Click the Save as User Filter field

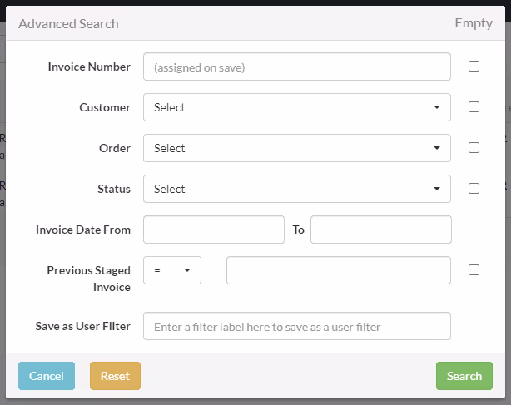297,326
